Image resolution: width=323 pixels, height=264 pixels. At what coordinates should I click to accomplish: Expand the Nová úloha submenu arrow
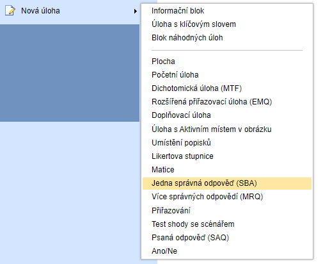tap(135, 11)
